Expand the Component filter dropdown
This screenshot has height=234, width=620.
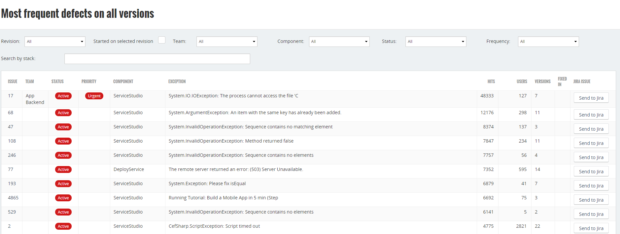point(339,42)
